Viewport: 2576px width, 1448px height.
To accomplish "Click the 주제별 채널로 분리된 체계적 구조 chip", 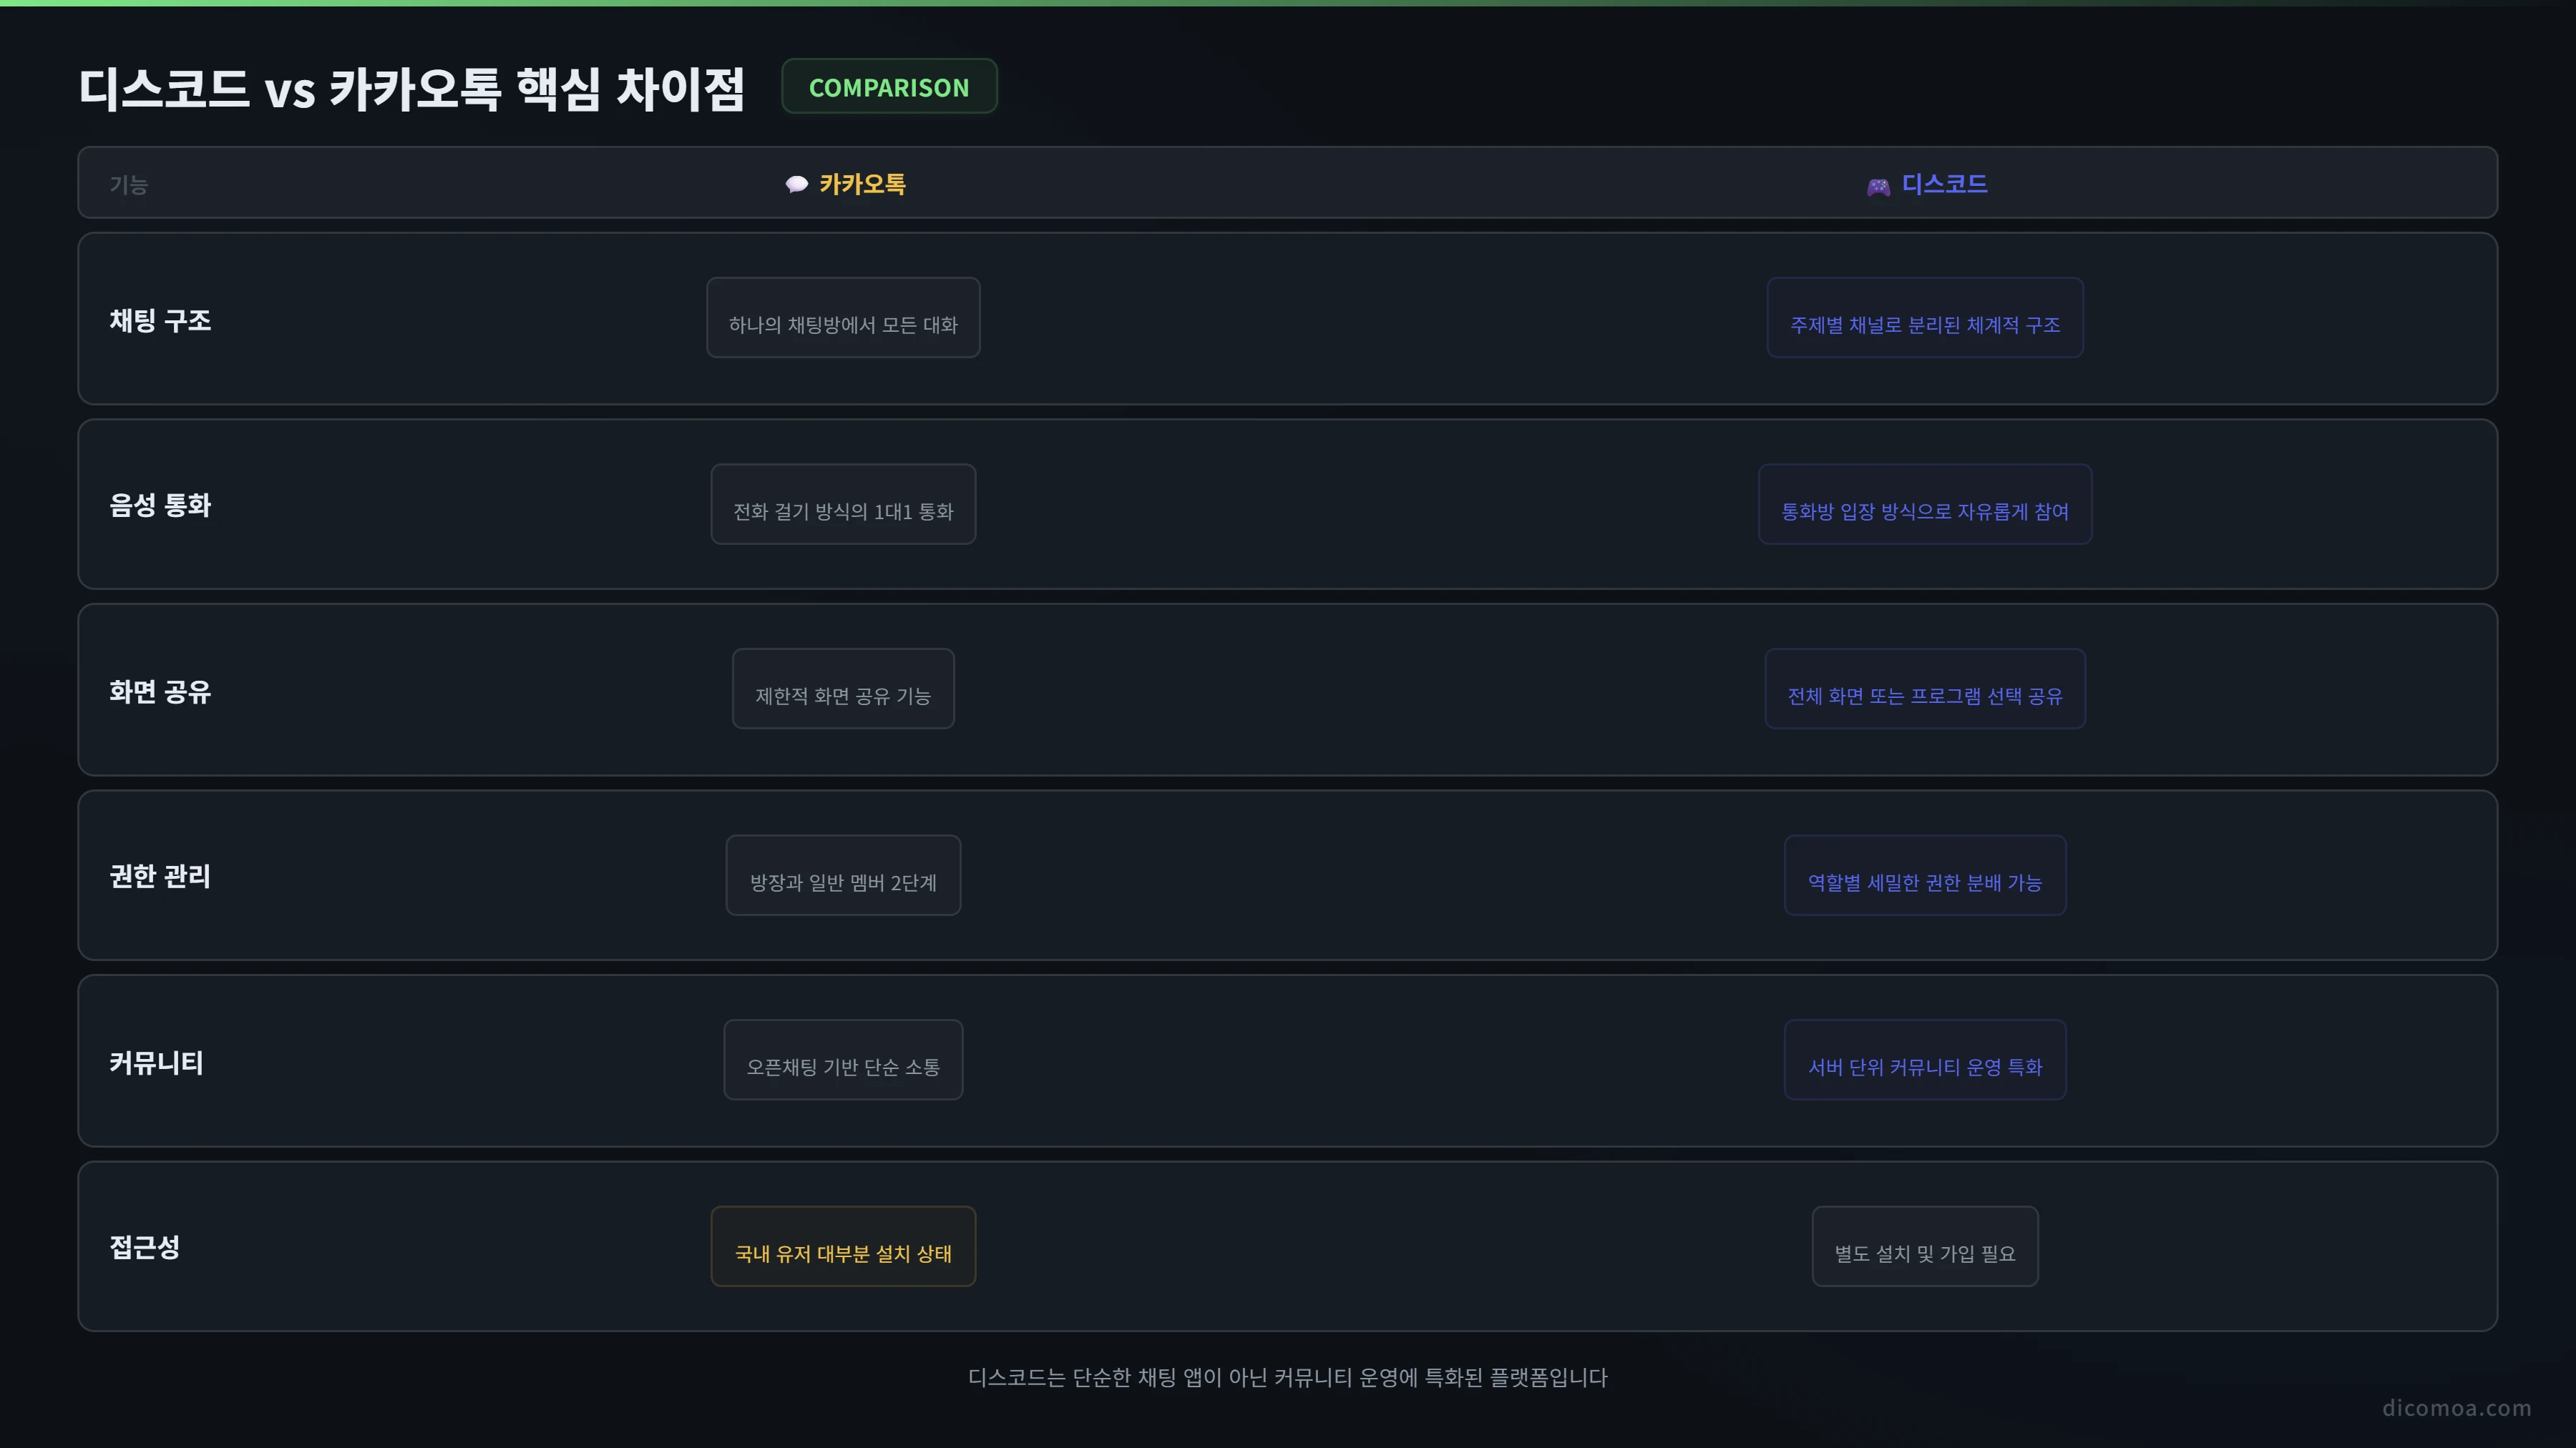I will [x=1925, y=317].
